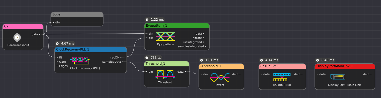Viewport: 381px width, 98px height.
Task: Click the DisplayPort connector icon
Action: [338, 77]
